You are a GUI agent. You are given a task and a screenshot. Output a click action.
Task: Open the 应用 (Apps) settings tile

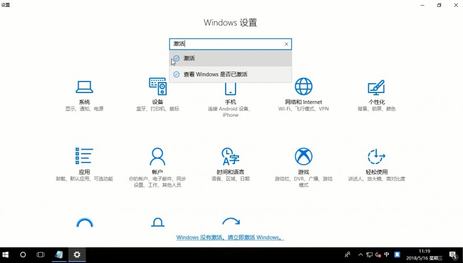click(84, 164)
